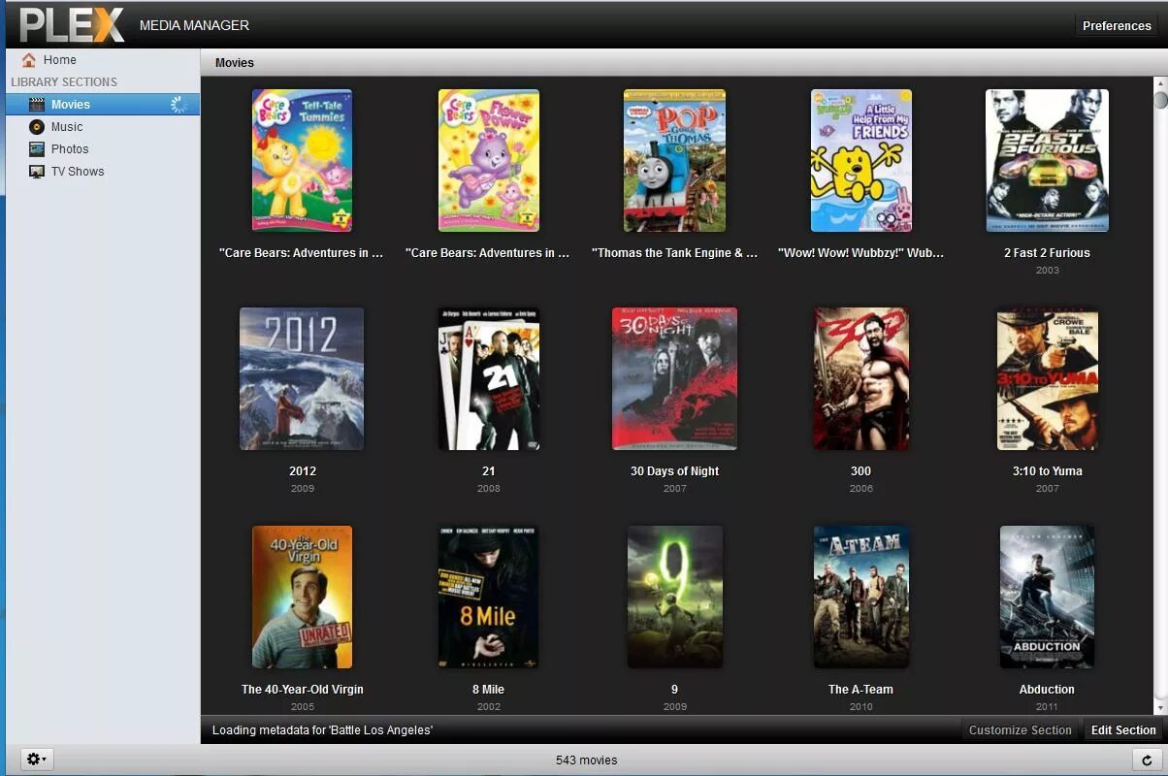Go to Home in the sidebar
Viewport: 1168px width, 776px height.
pos(103,60)
